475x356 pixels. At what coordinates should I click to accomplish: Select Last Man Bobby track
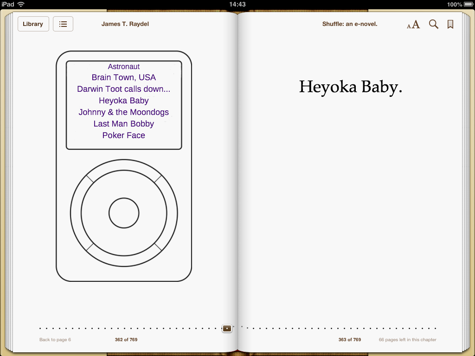click(123, 124)
